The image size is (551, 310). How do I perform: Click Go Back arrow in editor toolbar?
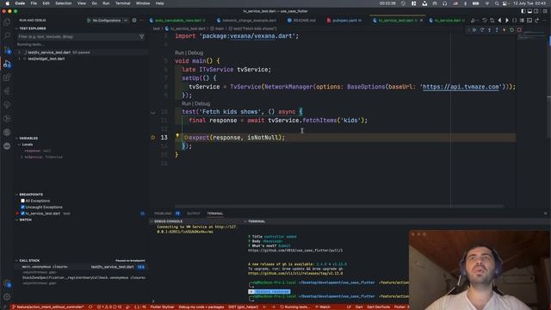(x=499, y=21)
